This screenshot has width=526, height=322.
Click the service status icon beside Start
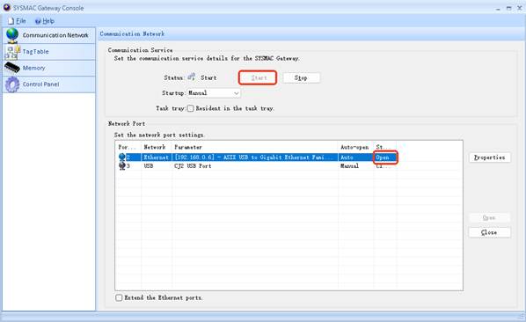click(191, 77)
